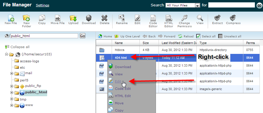Sort by the Type column header
Image resolution: width=263 pixels, height=113 pixels.
(220, 43)
